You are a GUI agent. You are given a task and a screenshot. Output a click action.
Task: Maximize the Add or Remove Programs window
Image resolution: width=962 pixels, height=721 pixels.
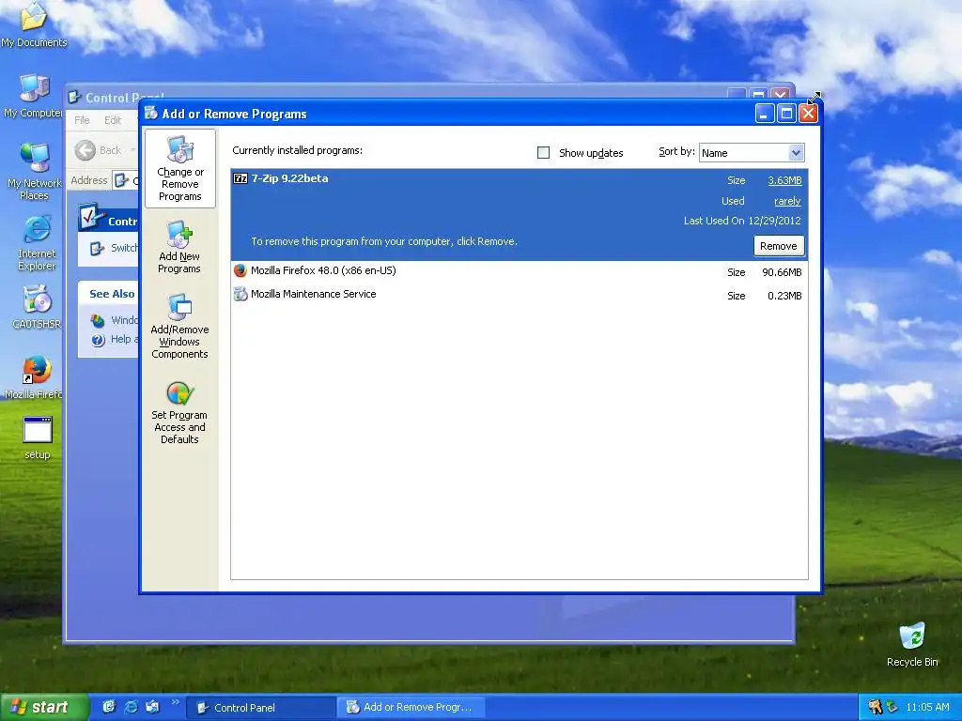[786, 114]
